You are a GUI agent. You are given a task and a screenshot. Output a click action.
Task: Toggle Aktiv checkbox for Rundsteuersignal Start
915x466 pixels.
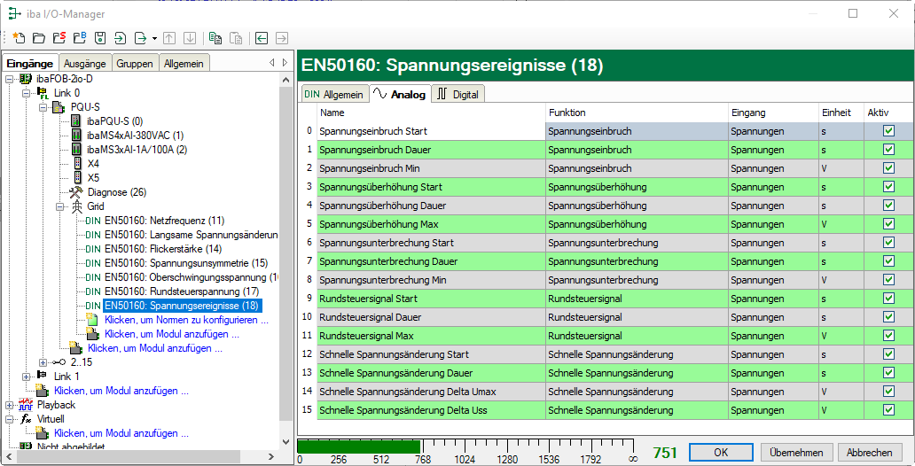tap(888, 299)
